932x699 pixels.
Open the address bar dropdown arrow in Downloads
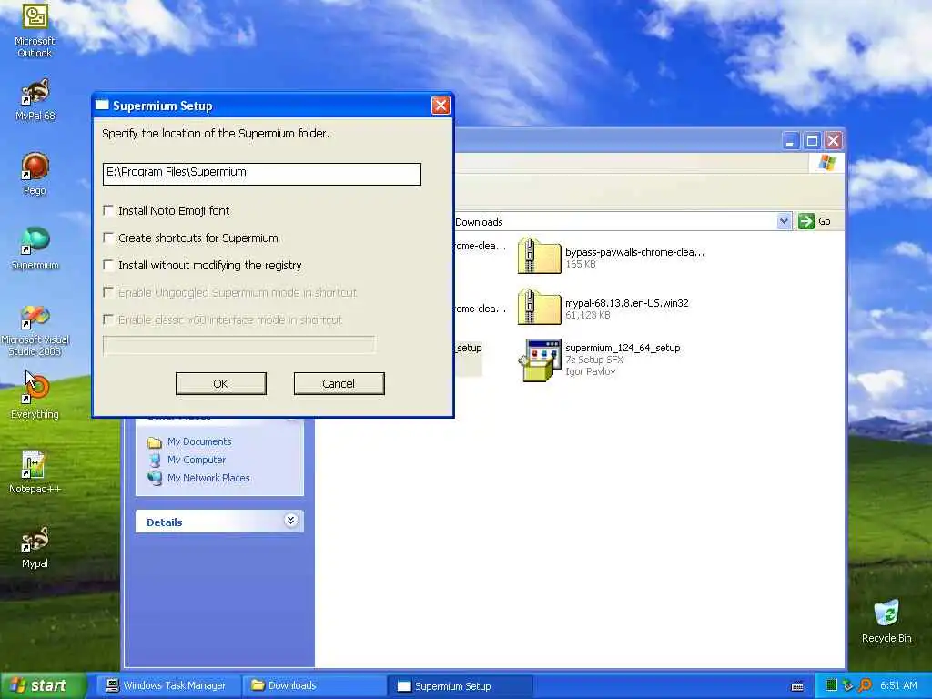pos(784,221)
